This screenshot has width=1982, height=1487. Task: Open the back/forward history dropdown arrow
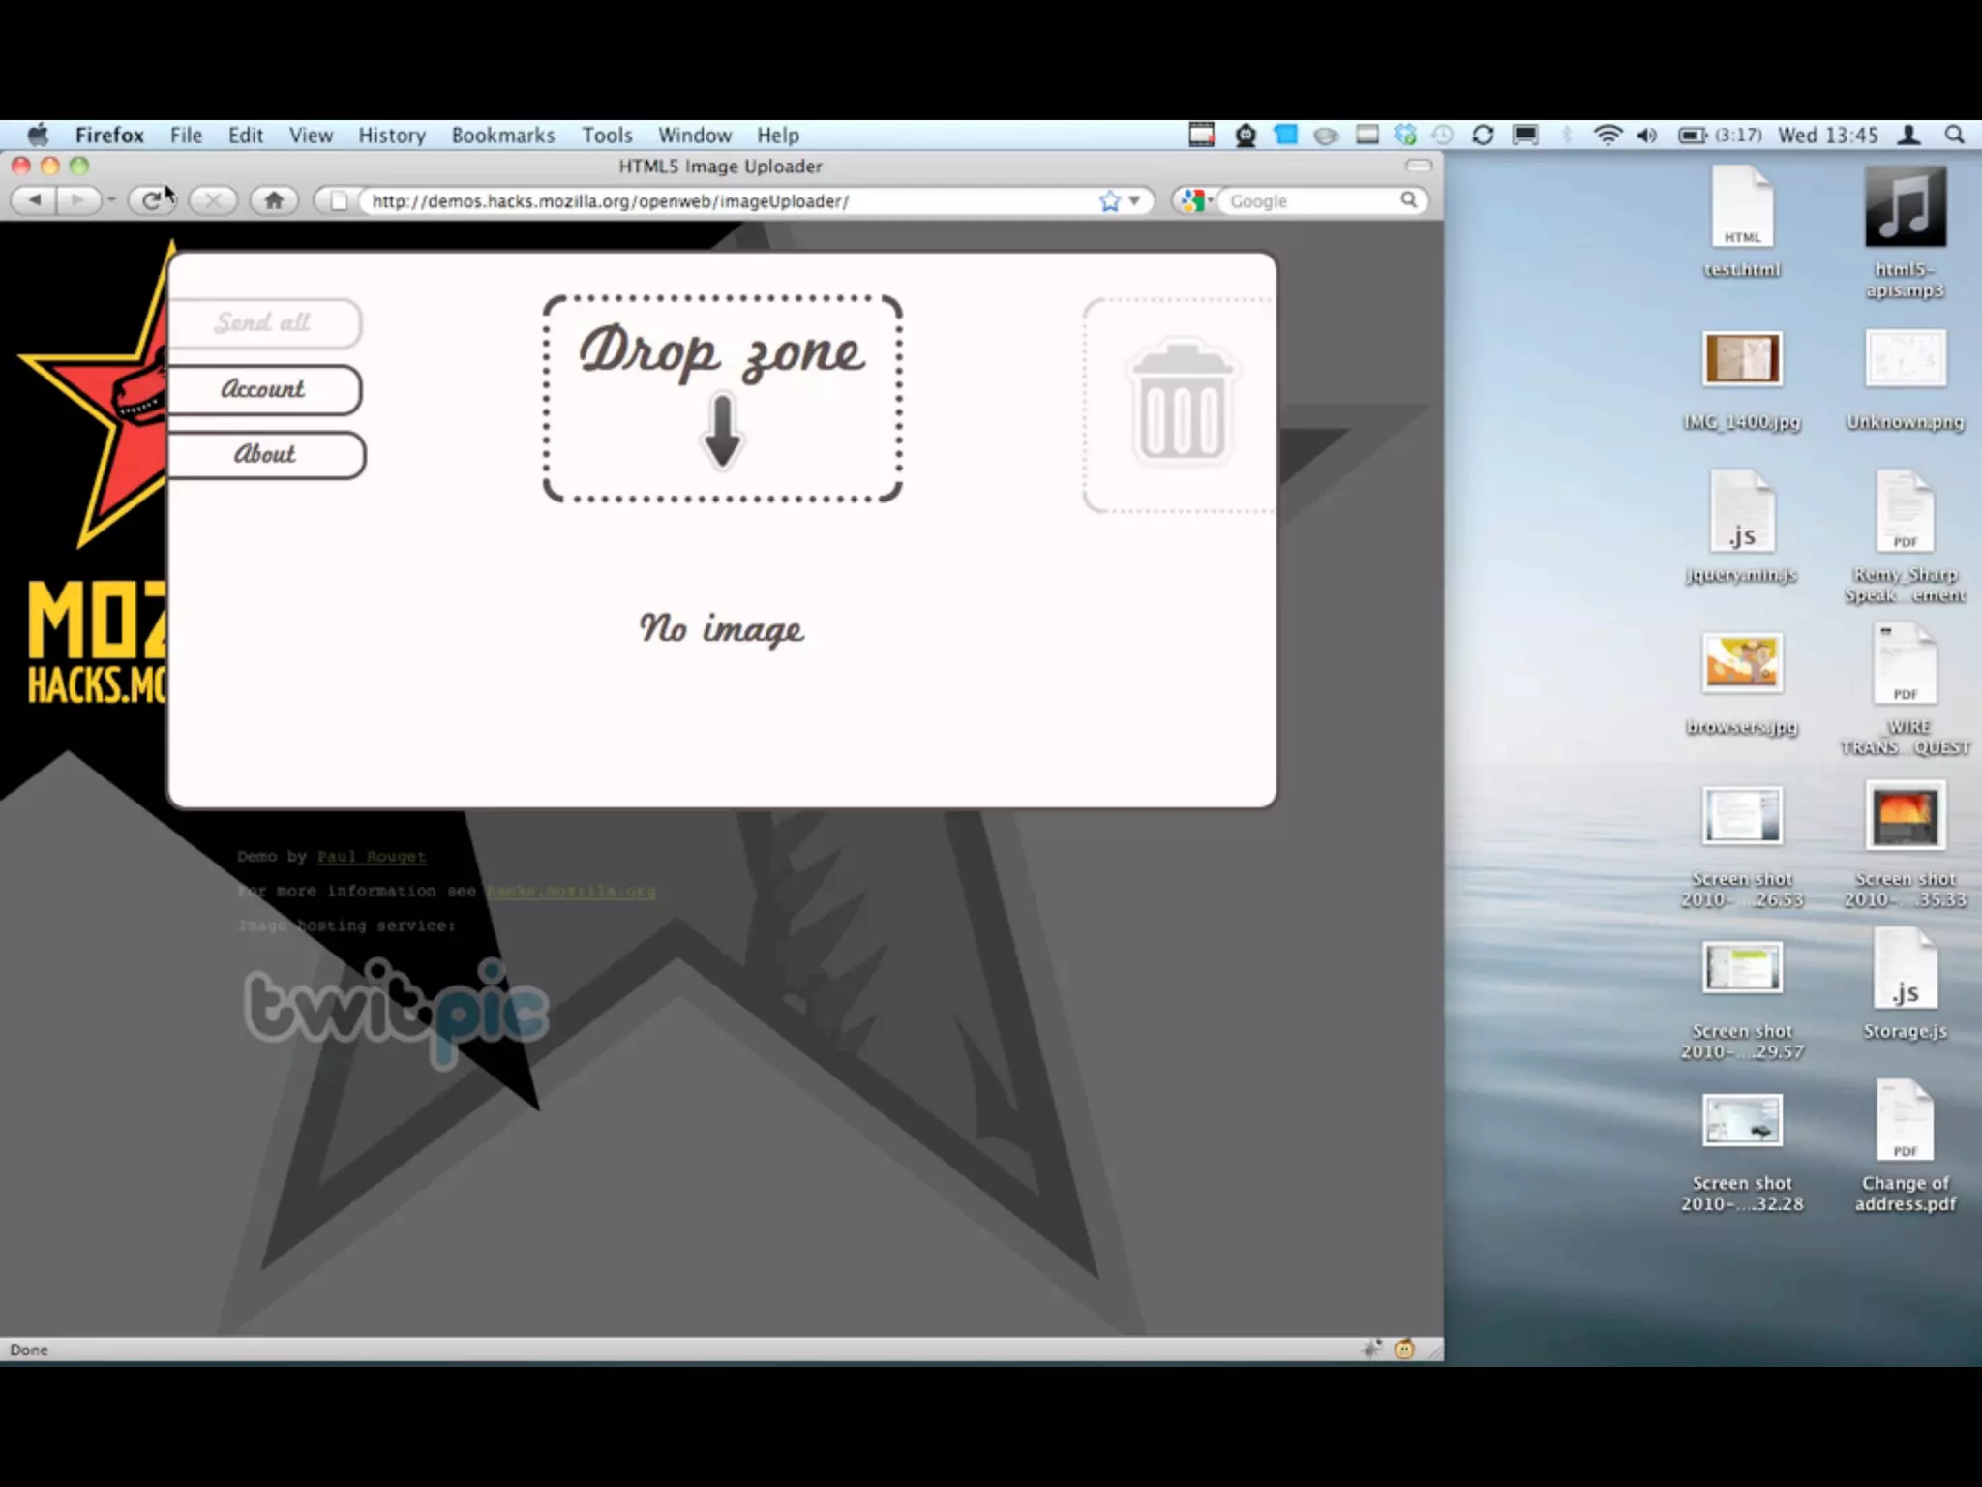pyautogui.click(x=111, y=200)
